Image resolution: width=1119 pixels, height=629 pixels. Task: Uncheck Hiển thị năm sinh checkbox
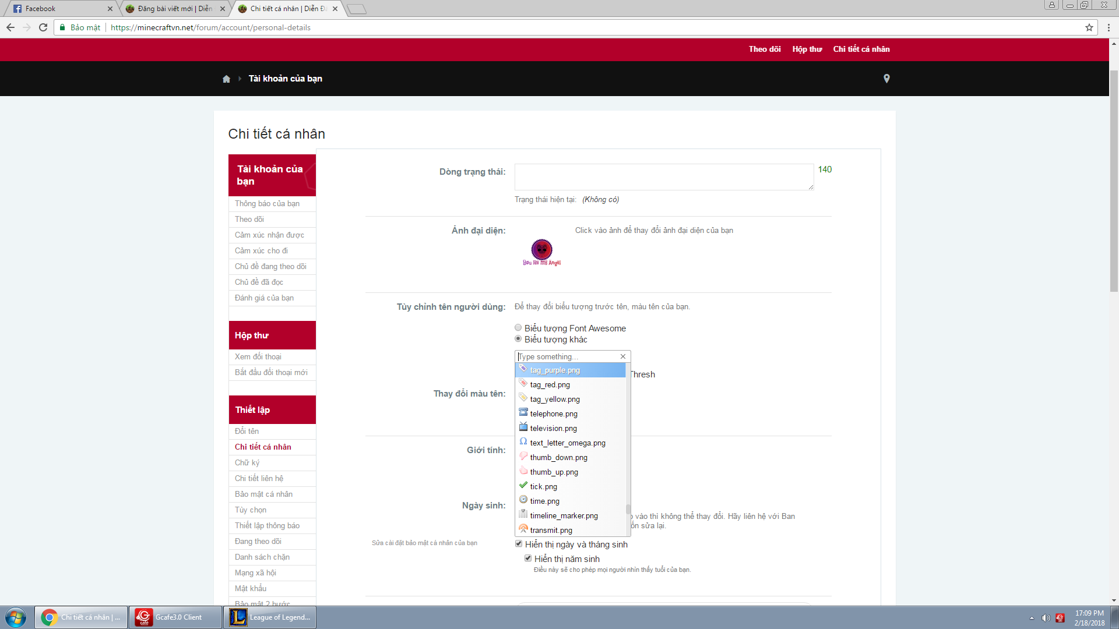click(x=528, y=559)
